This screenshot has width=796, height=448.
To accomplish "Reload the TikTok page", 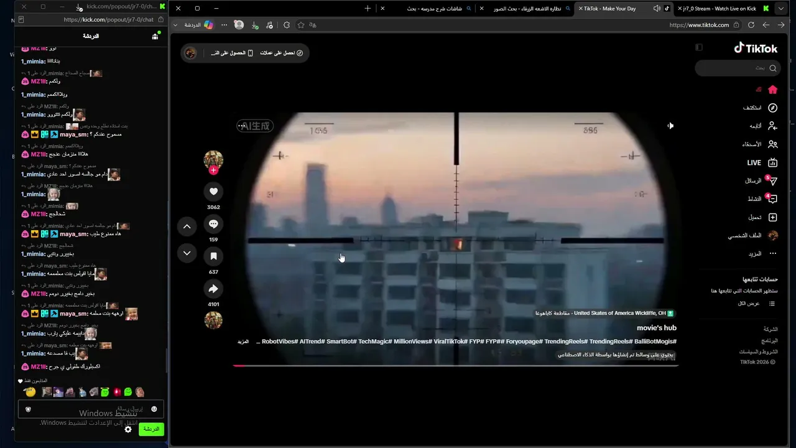I will [x=751, y=25].
